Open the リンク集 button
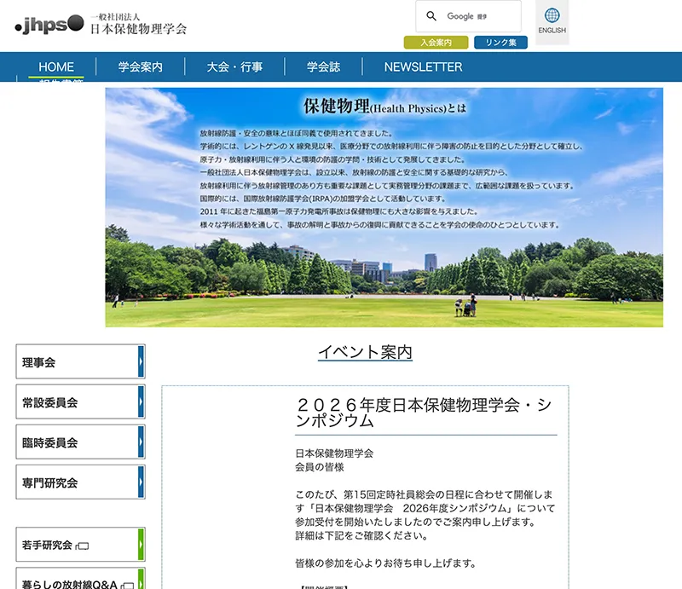This screenshot has height=589, width=682. 500,43
